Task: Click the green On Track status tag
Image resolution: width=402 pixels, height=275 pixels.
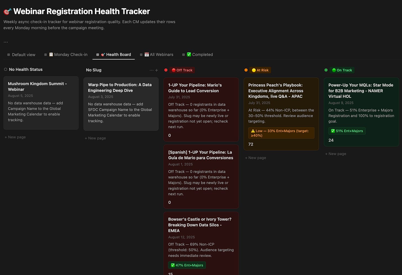Action: tap(342, 70)
